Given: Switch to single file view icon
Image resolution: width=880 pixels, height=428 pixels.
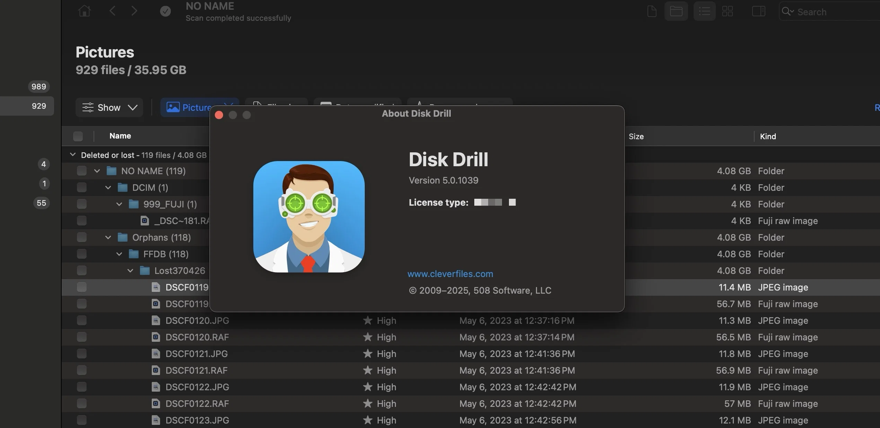Looking at the screenshot, I should (652, 11).
